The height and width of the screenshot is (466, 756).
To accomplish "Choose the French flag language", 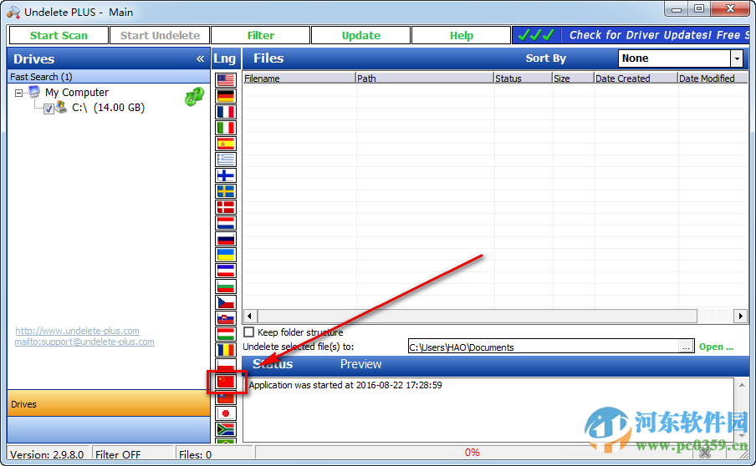I will [x=226, y=112].
